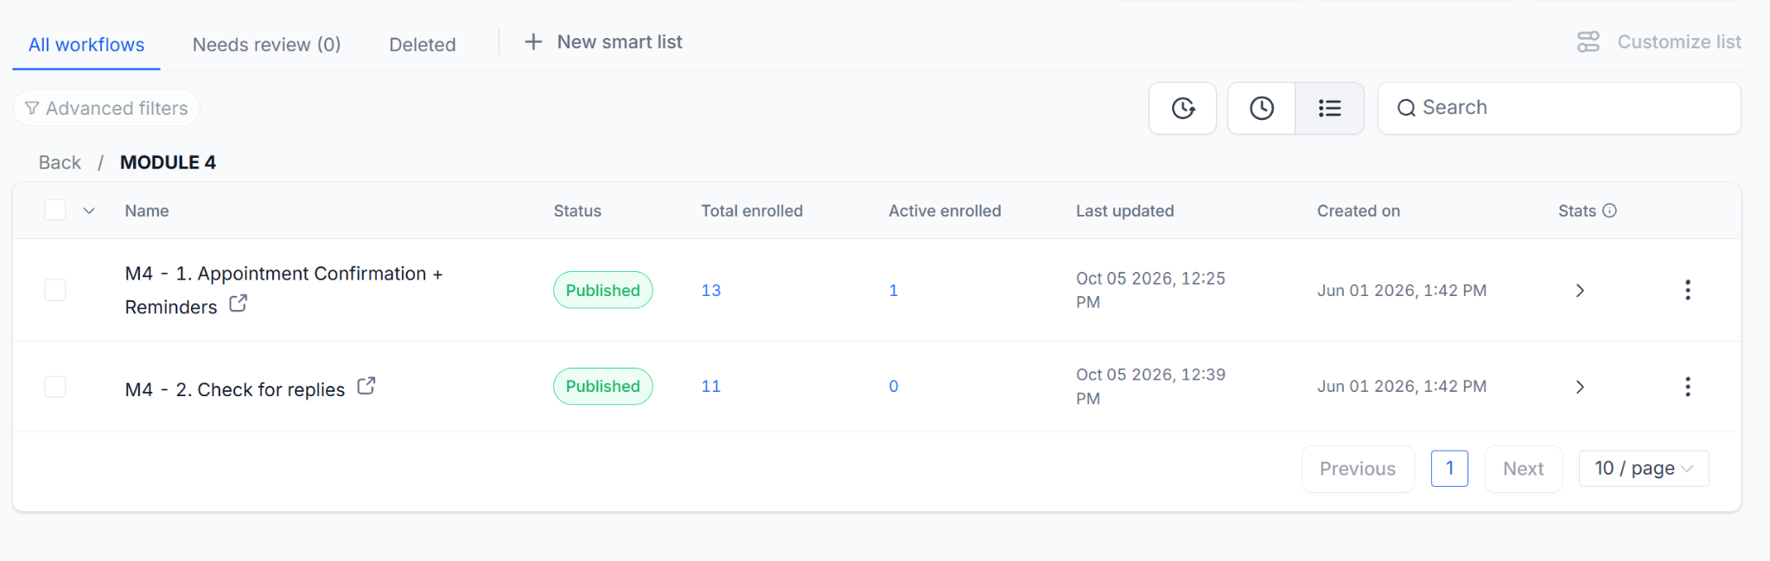This screenshot has width=1770, height=561.
Task: Open the 10 / page size dropdown
Action: coord(1644,469)
